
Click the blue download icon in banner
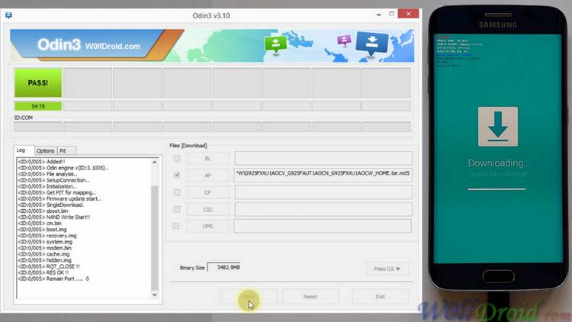click(371, 43)
